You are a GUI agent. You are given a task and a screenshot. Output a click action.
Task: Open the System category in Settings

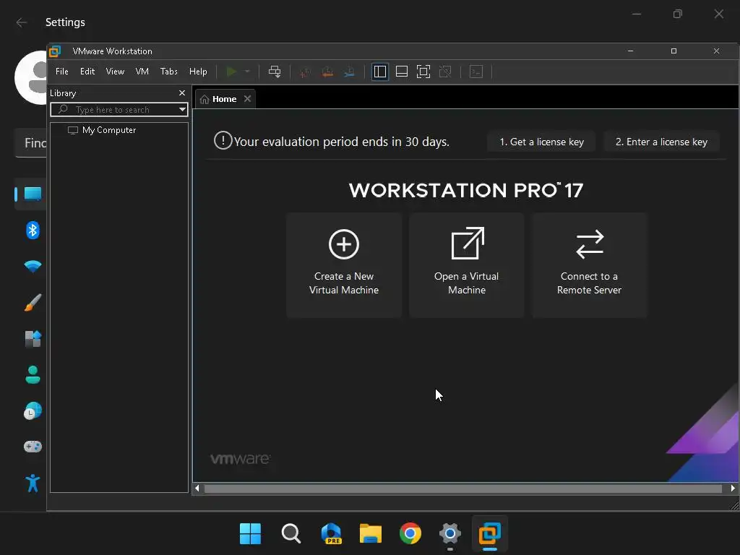(33, 194)
